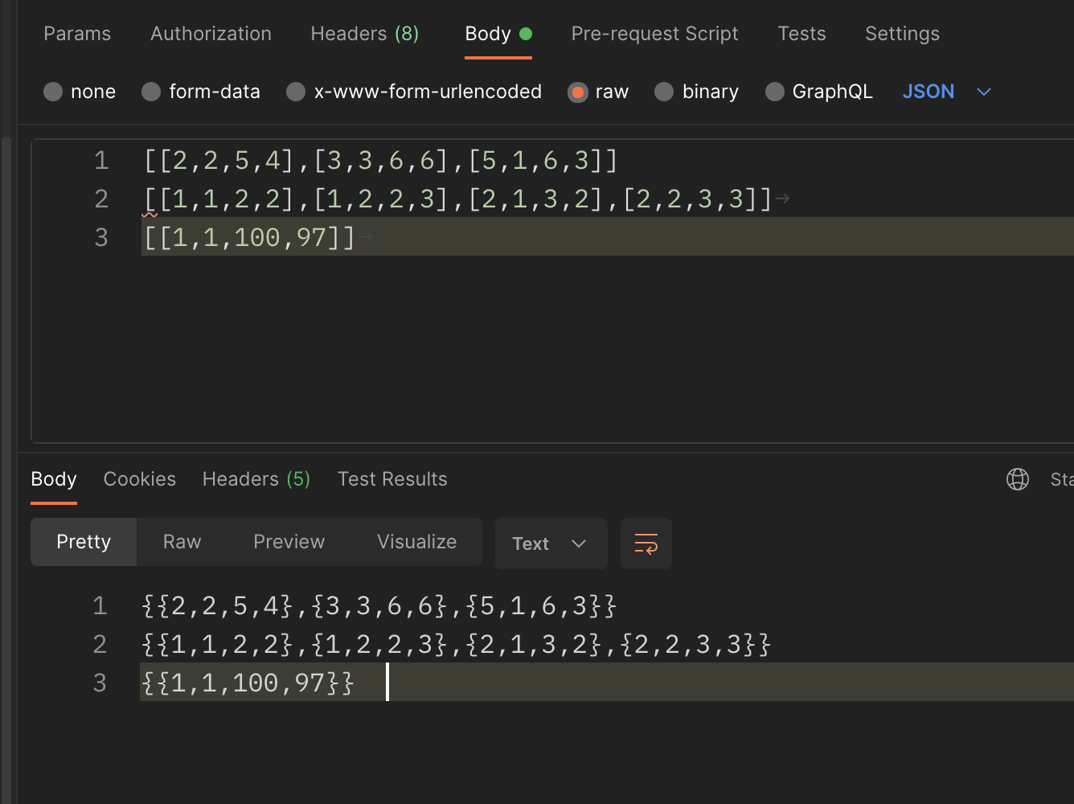Toggle the word wrap icon

[x=646, y=544]
